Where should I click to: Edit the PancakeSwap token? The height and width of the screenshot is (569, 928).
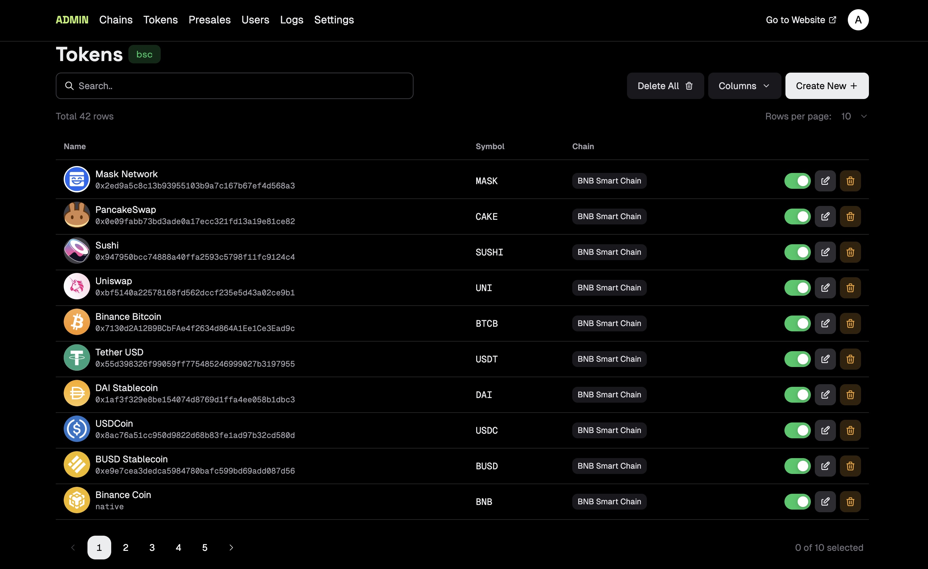[x=825, y=217]
